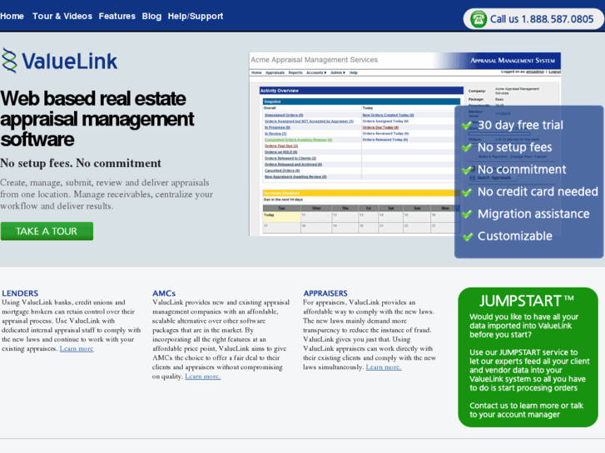
Task: Click the green phone icon
Action: pyautogui.click(x=479, y=19)
